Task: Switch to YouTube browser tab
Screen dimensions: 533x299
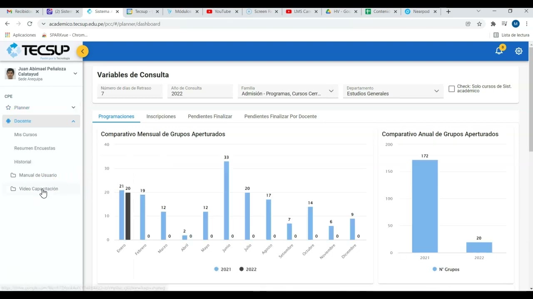Action: click(x=222, y=12)
